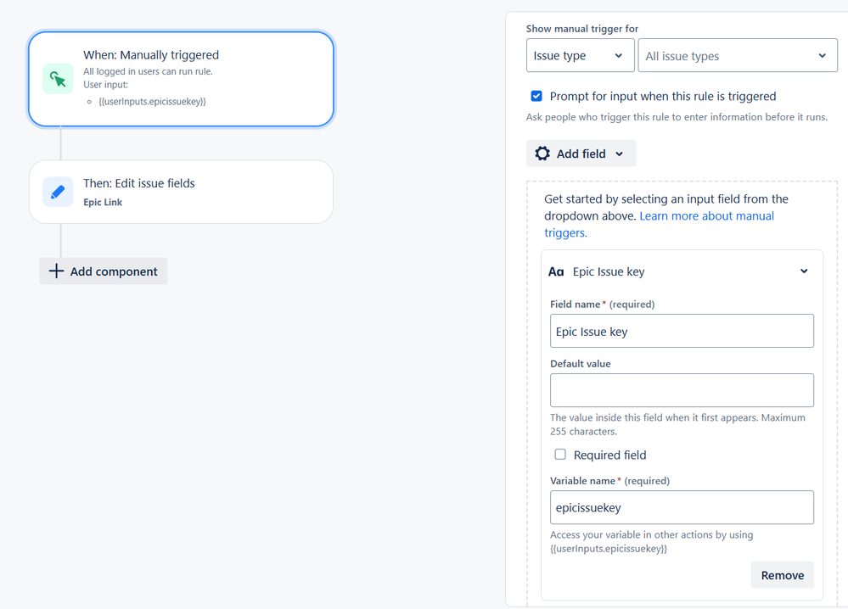The height and width of the screenshot is (609, 848).
Task: Click the gear icon on Add field
Action: (542, 154)
